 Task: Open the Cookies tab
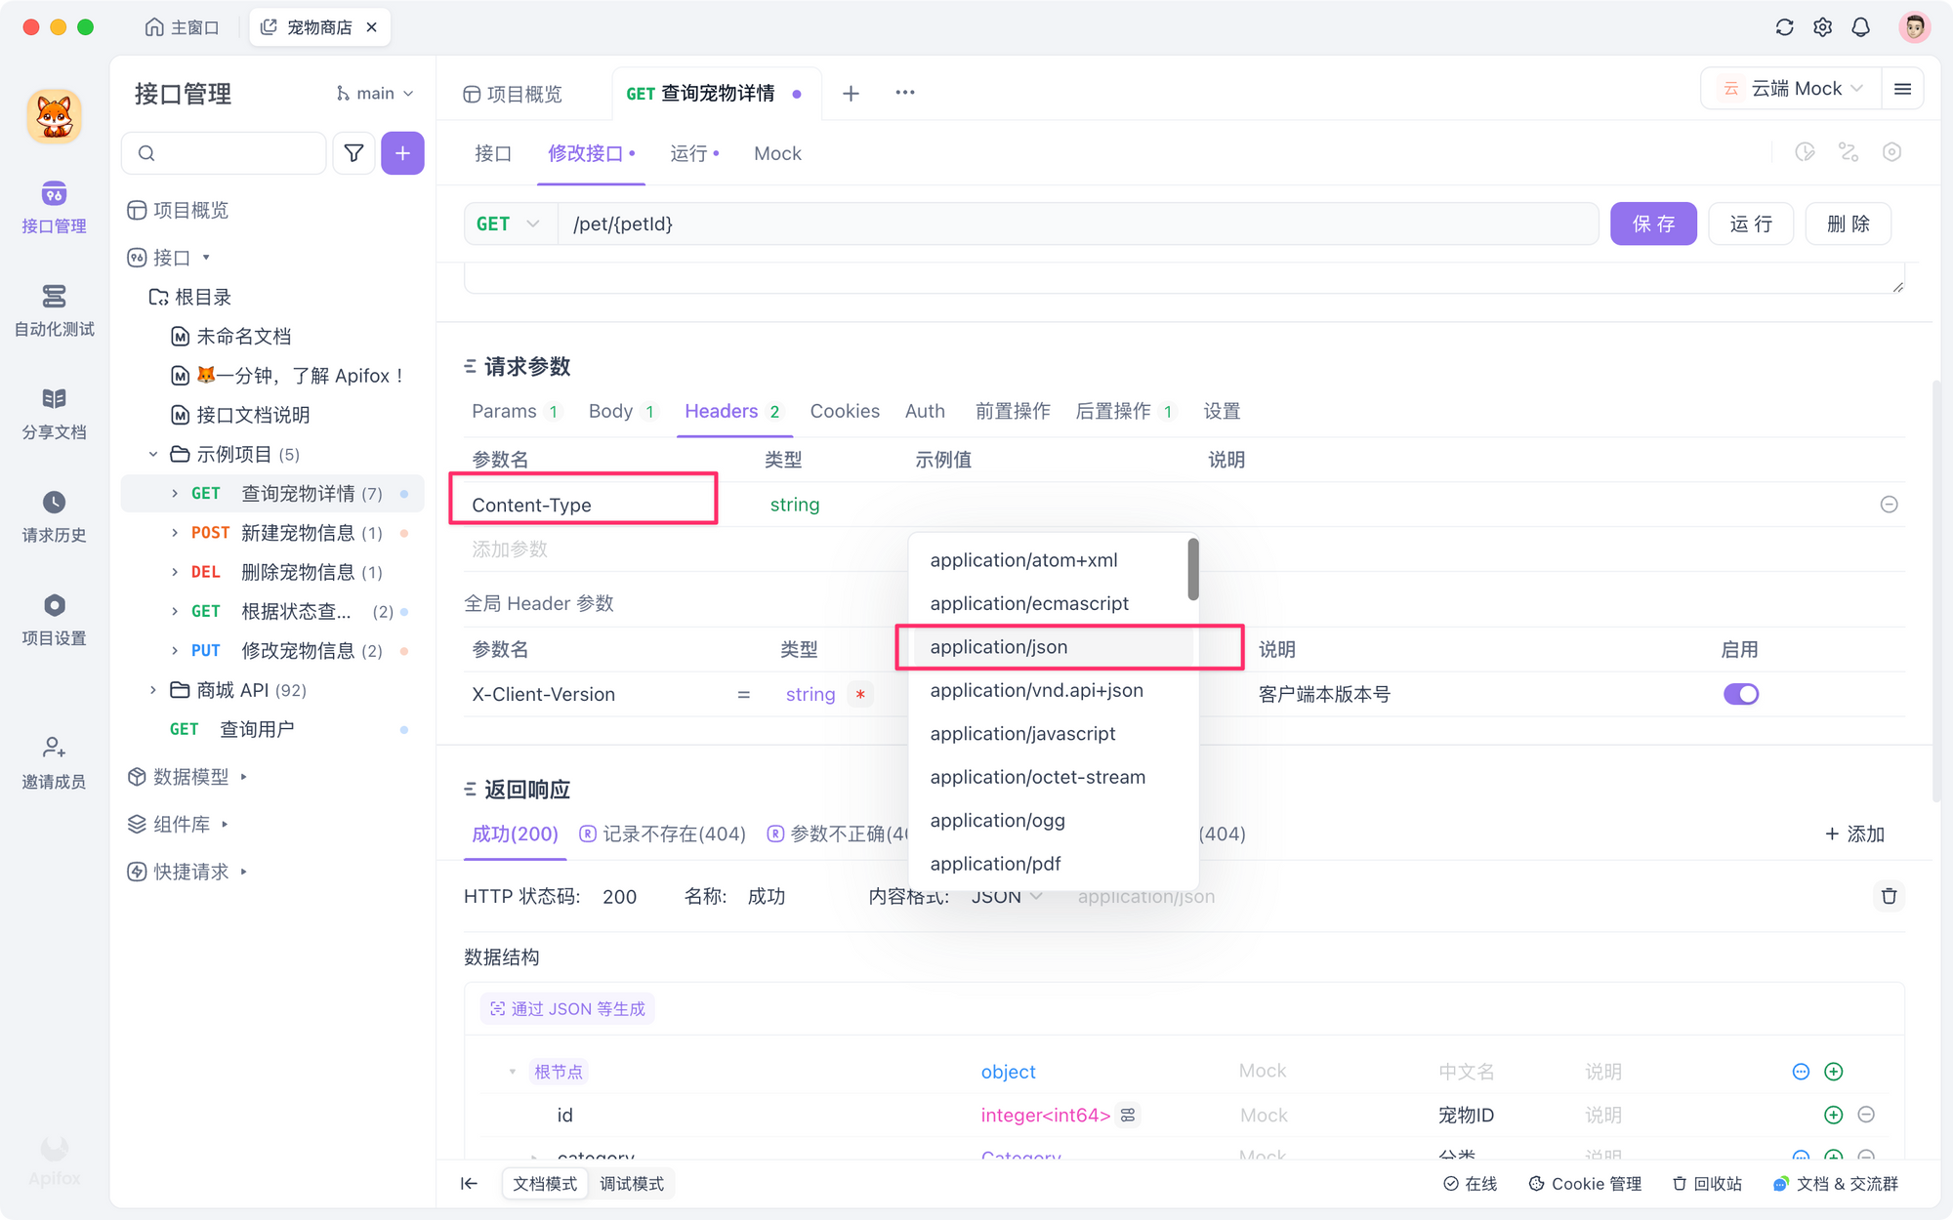coord(845,411)
